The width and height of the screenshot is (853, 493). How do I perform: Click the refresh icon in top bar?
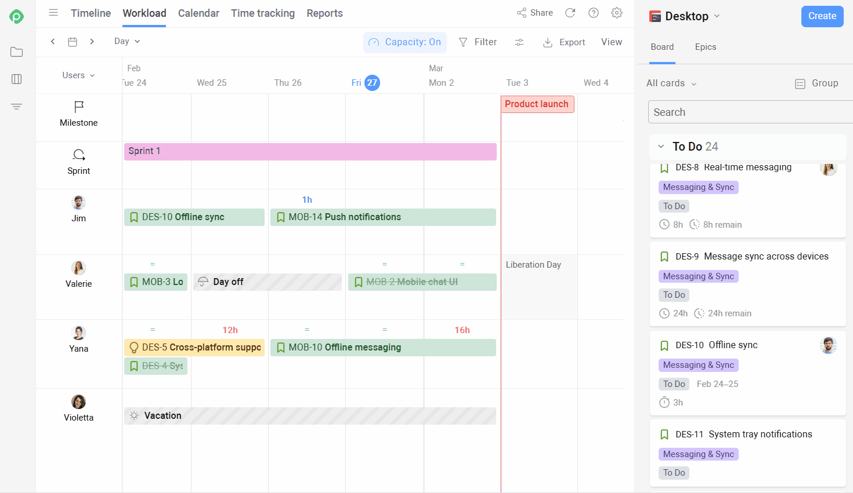click(x=570, y=13)
